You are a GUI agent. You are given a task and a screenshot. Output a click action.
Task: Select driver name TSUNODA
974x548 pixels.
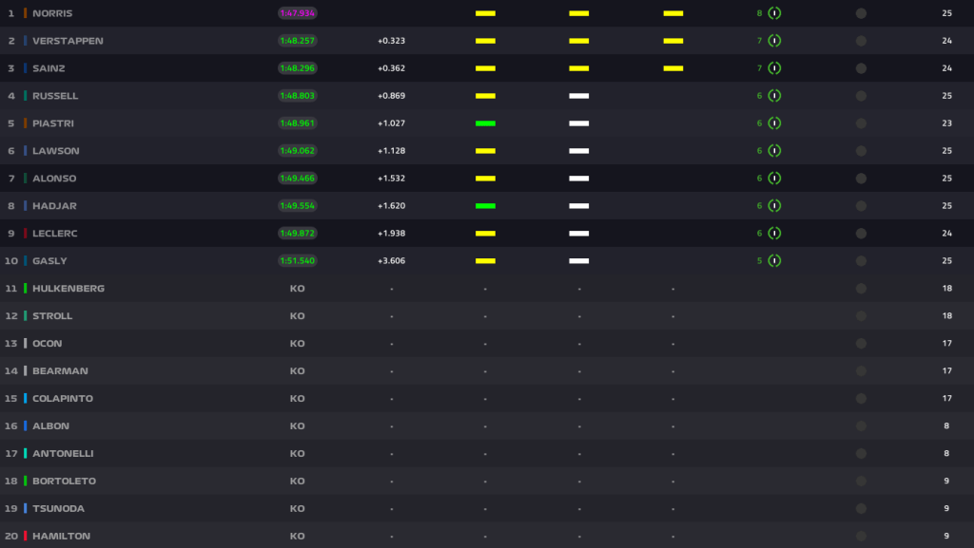(58, 508)
